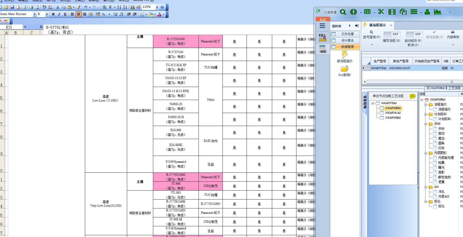Click the green table grid icon
Screen dimensions: 463x237
pos(367,12)
